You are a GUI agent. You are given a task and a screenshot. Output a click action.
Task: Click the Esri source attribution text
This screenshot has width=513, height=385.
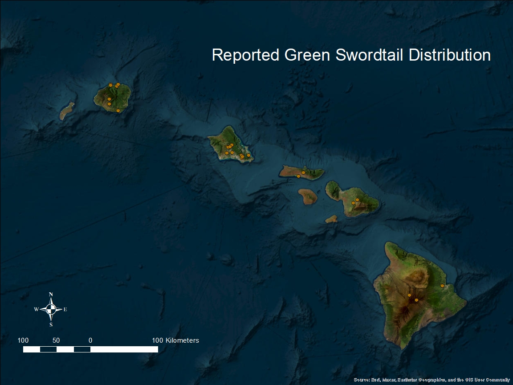(x=432, y=380)
